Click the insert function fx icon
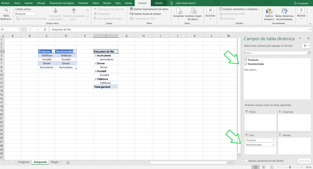The height and width of the screenshot is (169, 313). pos(45,30)
